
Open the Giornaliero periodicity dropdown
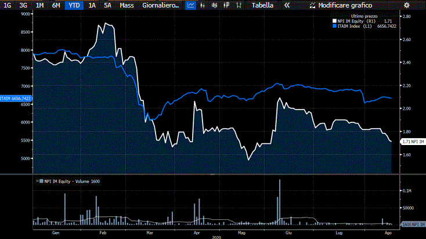161,5
